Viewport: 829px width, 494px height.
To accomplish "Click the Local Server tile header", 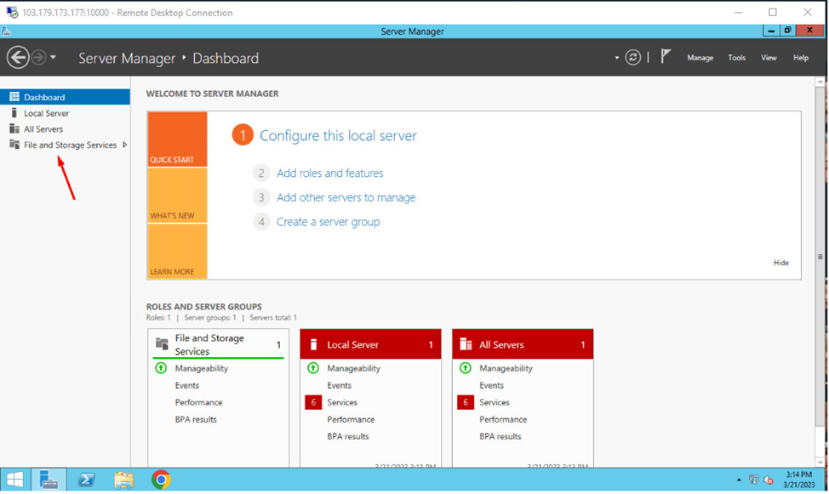I will coord(370,344).
